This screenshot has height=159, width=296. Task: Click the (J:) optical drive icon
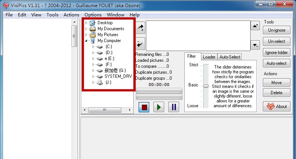coord(99,82)
